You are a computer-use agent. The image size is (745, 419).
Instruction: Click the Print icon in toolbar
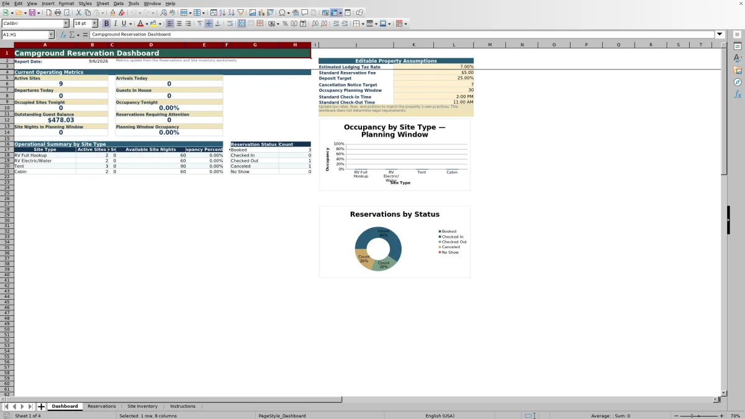58,12
